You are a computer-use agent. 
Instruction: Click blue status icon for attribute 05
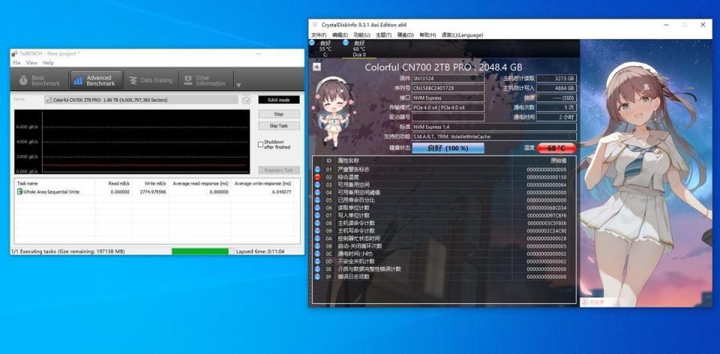pos(317,200)
